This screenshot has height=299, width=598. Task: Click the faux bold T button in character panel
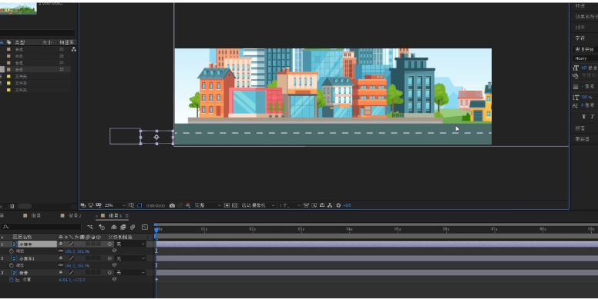point(584,117)
